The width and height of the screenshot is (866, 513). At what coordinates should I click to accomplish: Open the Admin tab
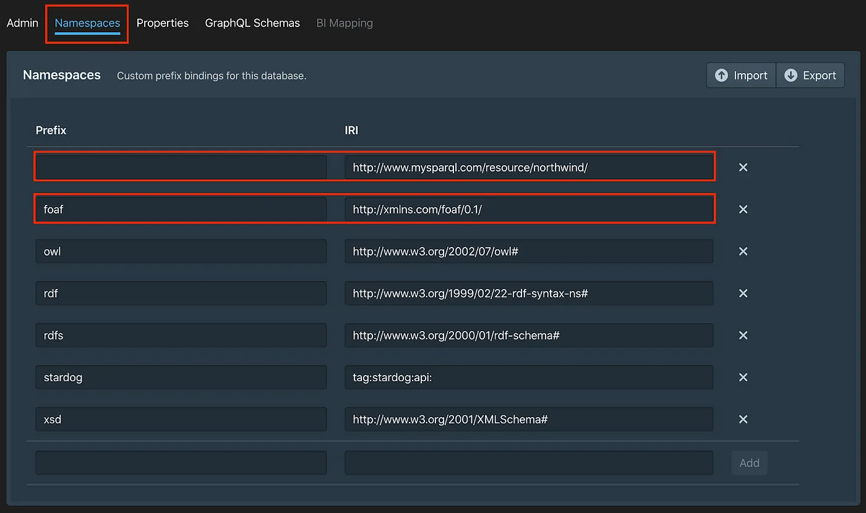pyautogui.click(x=22, y=23)
